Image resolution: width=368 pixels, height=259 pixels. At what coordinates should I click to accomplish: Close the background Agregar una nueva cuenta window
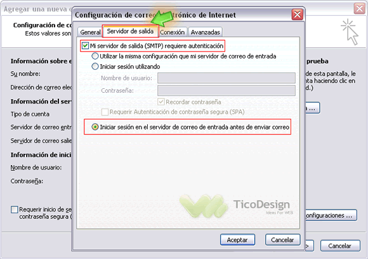[359, 9]
